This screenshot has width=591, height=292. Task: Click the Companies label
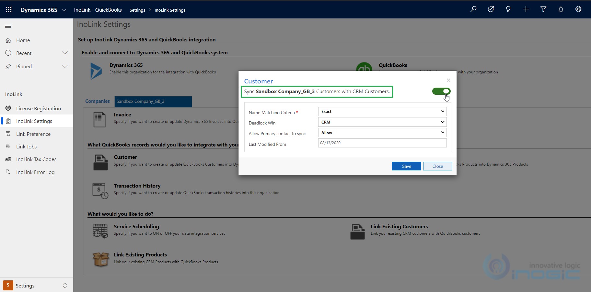click(98, 101)
